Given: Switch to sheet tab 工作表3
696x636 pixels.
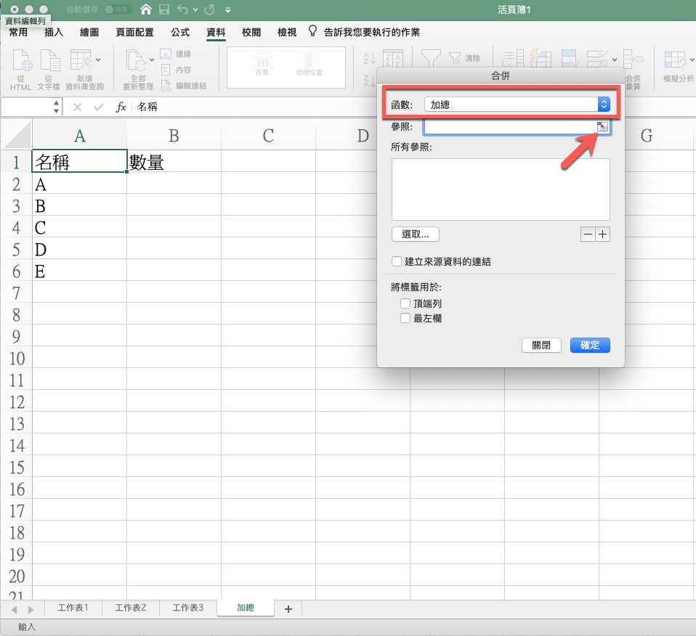Looking at the screenshot, I should 187,608.
